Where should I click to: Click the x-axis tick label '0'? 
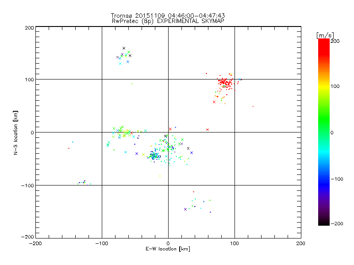coord(168,243)
